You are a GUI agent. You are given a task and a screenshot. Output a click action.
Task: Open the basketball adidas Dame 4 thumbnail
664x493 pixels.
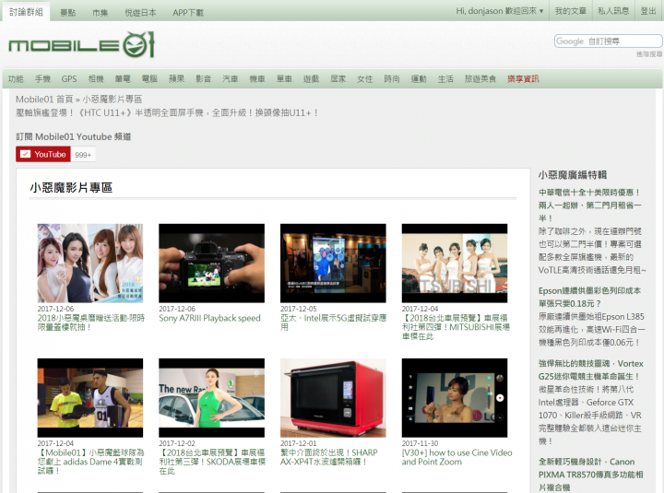point(90,398)
